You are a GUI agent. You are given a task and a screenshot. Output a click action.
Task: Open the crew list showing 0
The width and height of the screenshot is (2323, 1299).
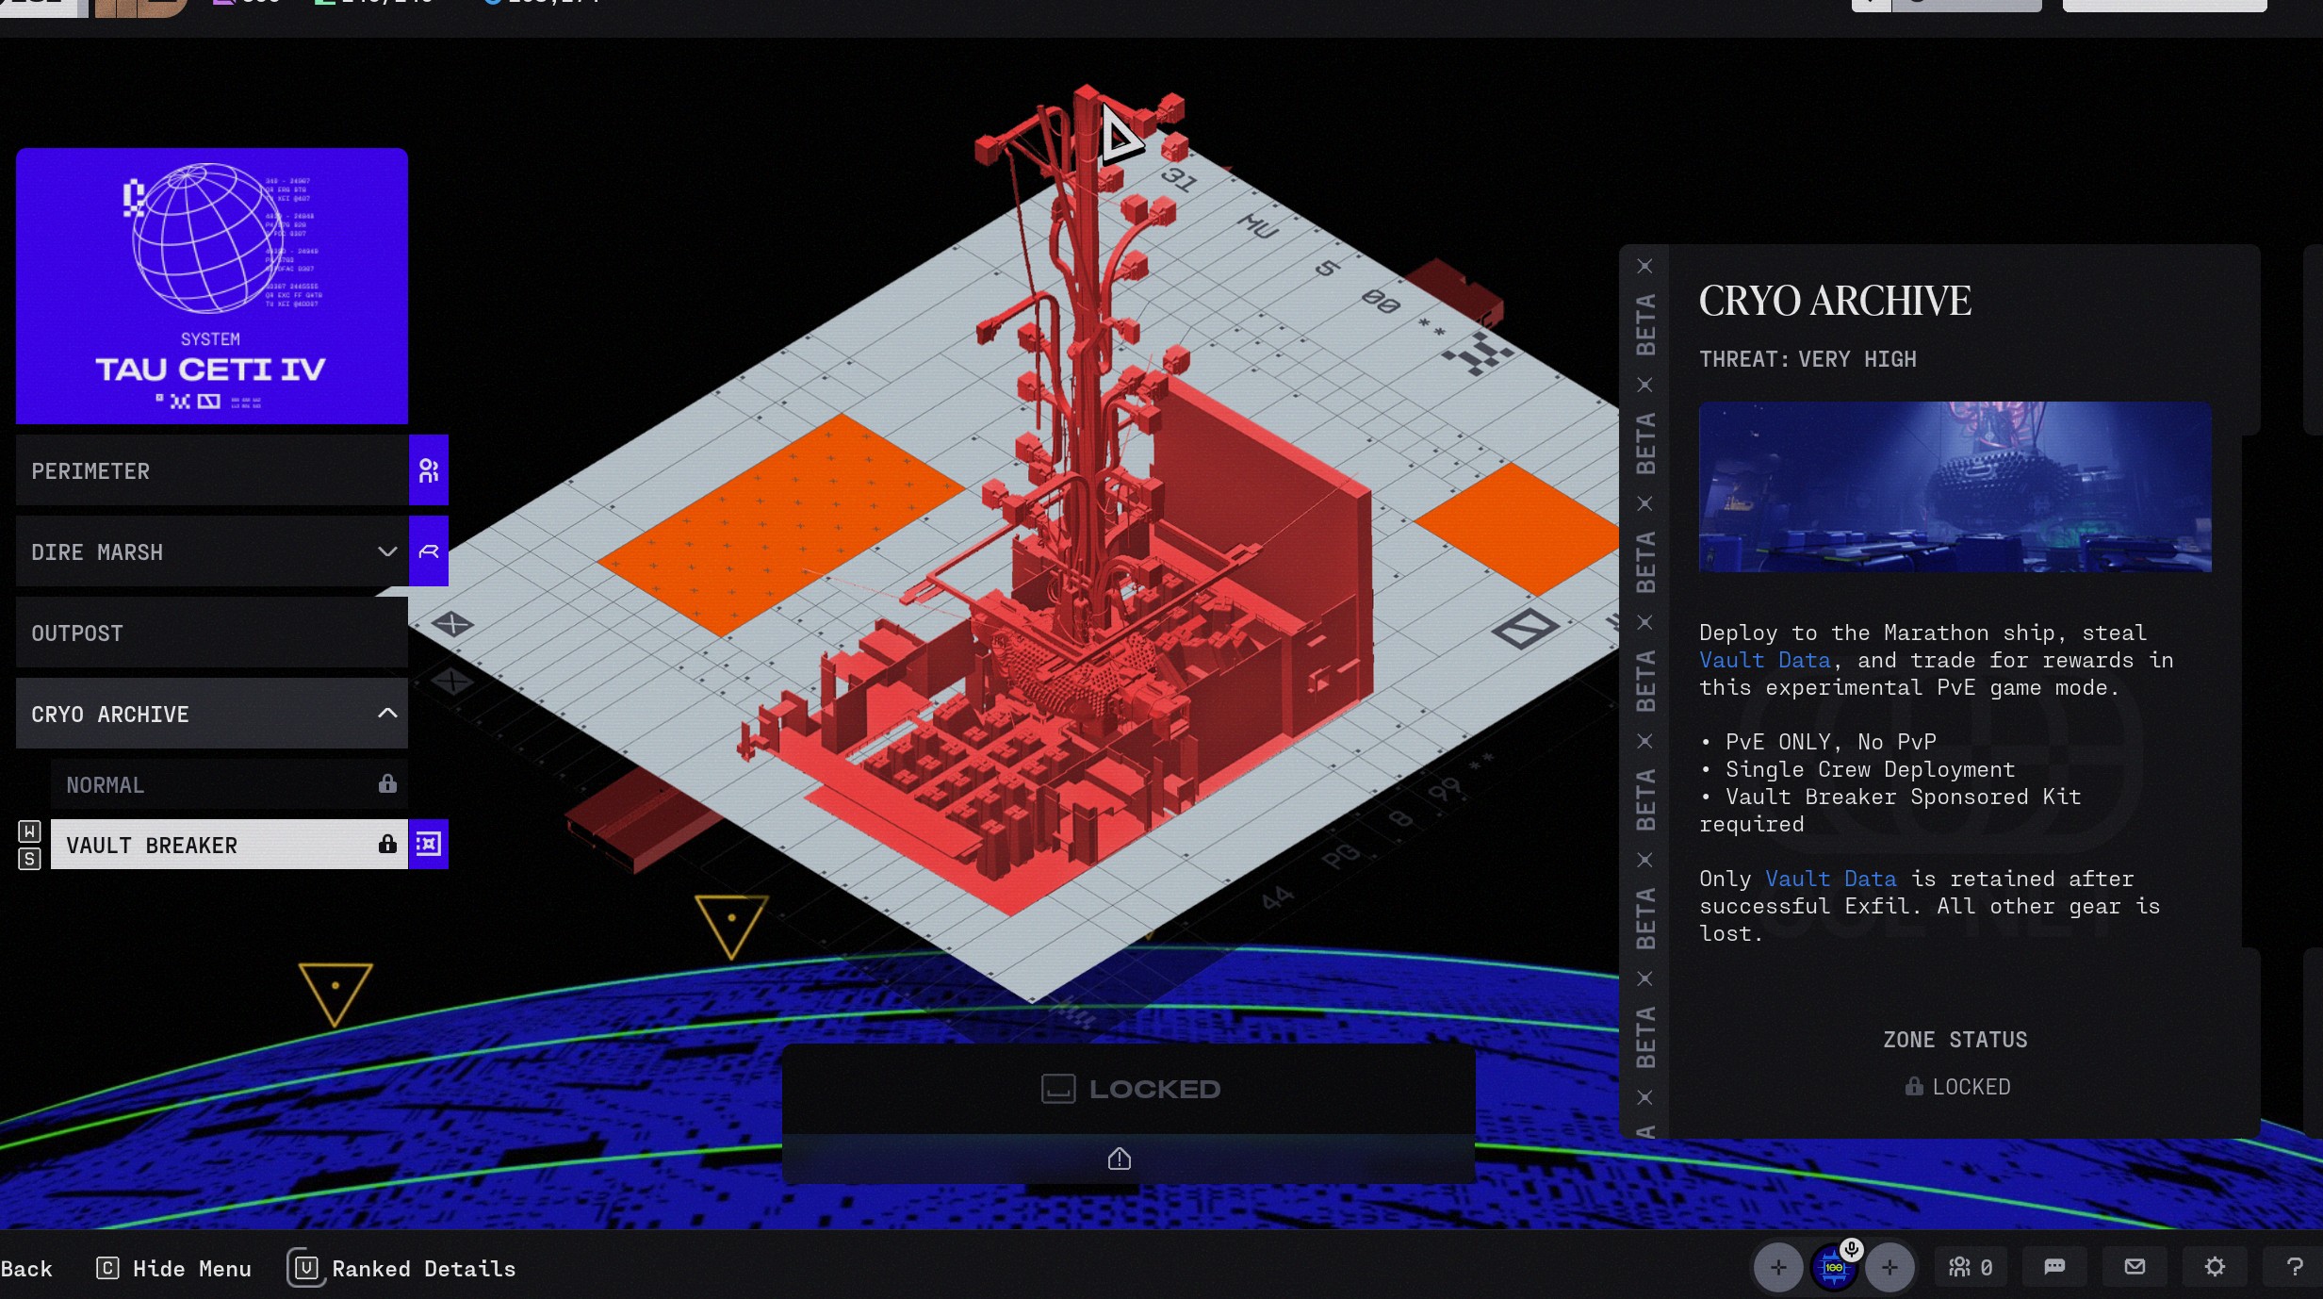1971,1268
